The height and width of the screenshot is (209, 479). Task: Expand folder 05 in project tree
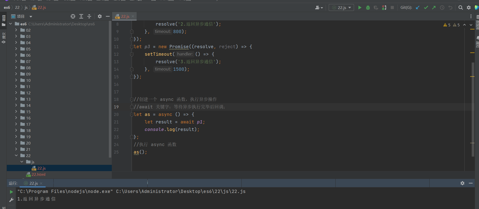[16, 49]
